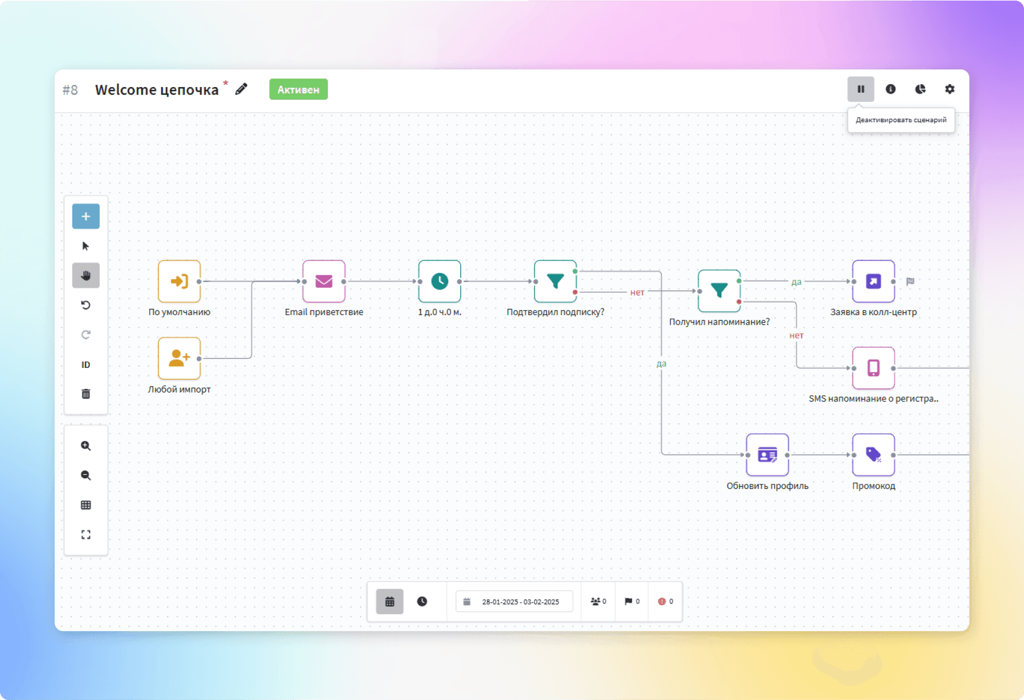Delete selection with trash icon
Screen dimensions: 1024x700
(86, 394)
